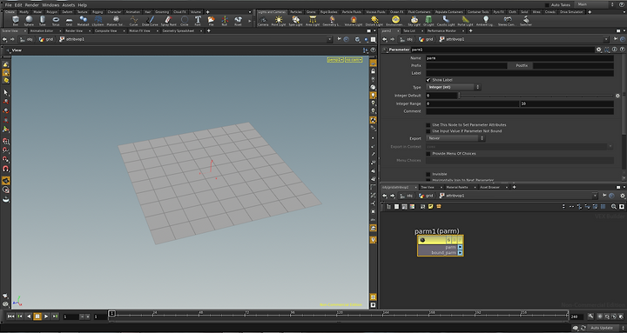Open the Assets menu
Screen dimensions: 627x333
[x=69, y=5]
